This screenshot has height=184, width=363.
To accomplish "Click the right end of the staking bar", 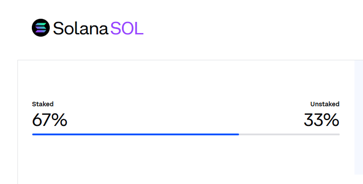I will tap(338, 134).
